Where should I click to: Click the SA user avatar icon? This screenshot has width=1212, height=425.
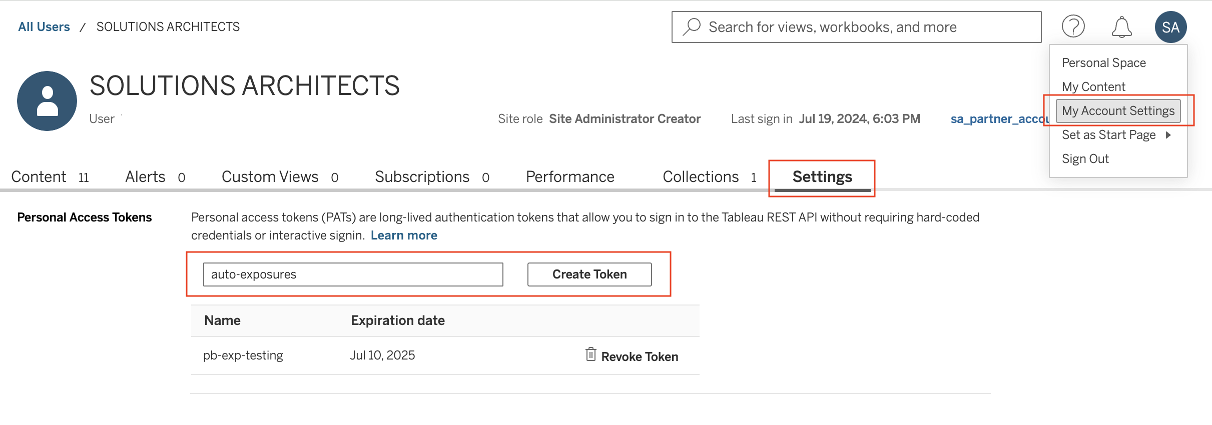coord(1170,27)
